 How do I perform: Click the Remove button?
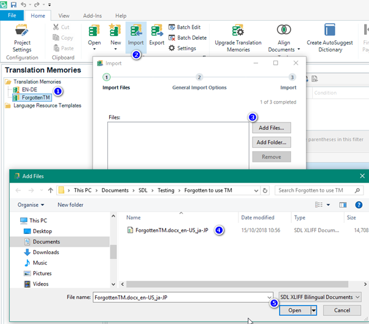272,157
